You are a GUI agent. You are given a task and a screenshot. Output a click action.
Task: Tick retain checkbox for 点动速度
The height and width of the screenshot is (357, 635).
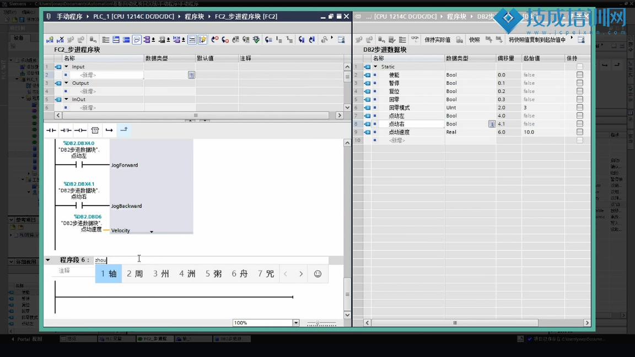coord(580,132)
